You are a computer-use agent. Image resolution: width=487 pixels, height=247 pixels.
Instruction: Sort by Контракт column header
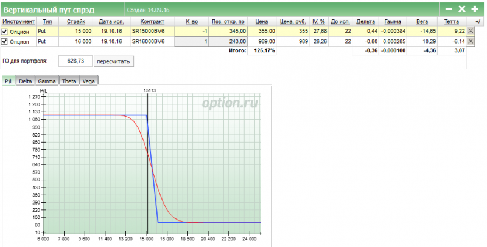point(152,22)
